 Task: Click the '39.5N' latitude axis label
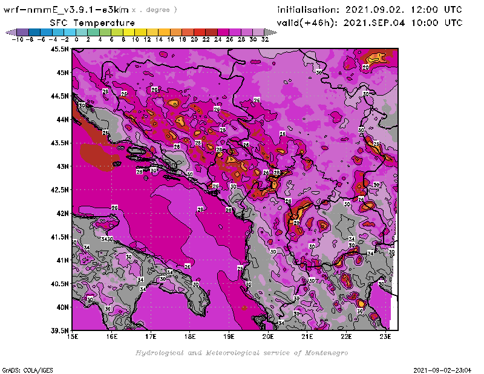pyautogui.click(x=59, y=331)
